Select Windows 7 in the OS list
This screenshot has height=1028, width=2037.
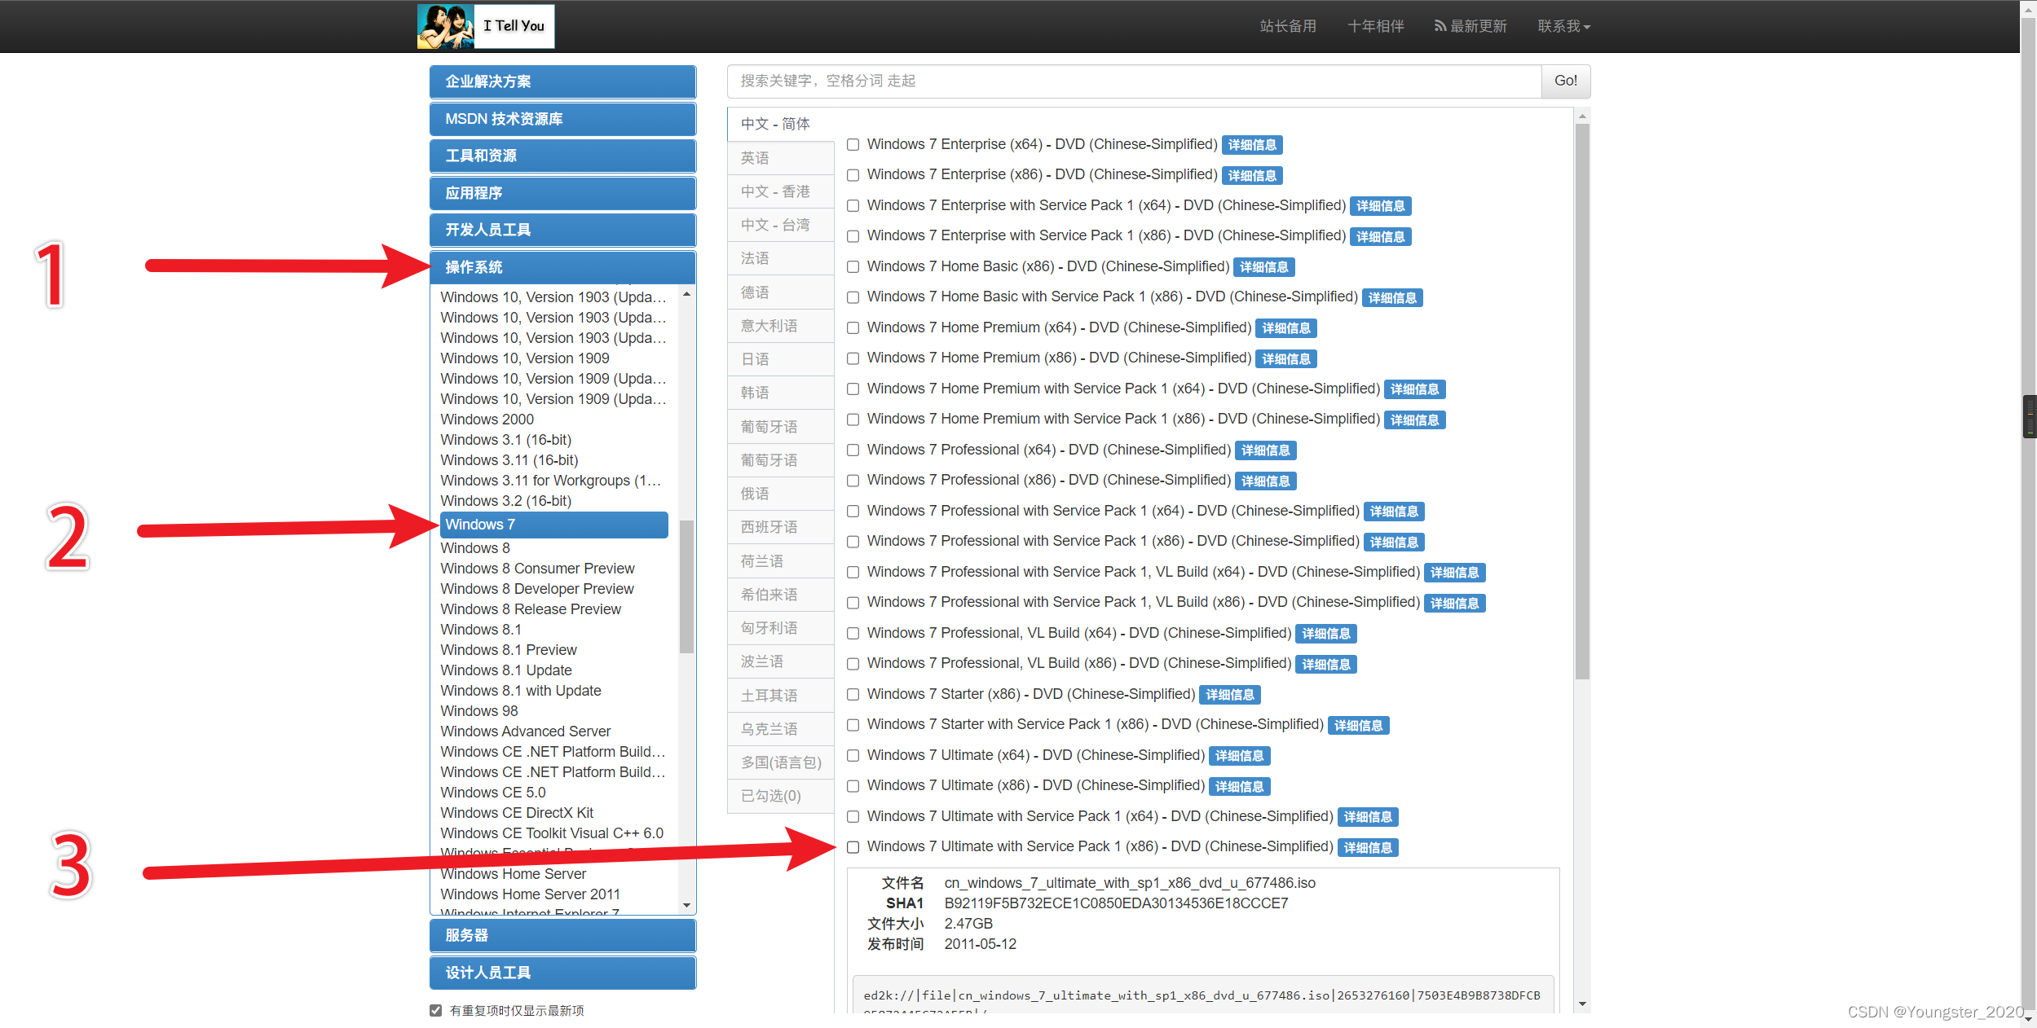[554, 525]
